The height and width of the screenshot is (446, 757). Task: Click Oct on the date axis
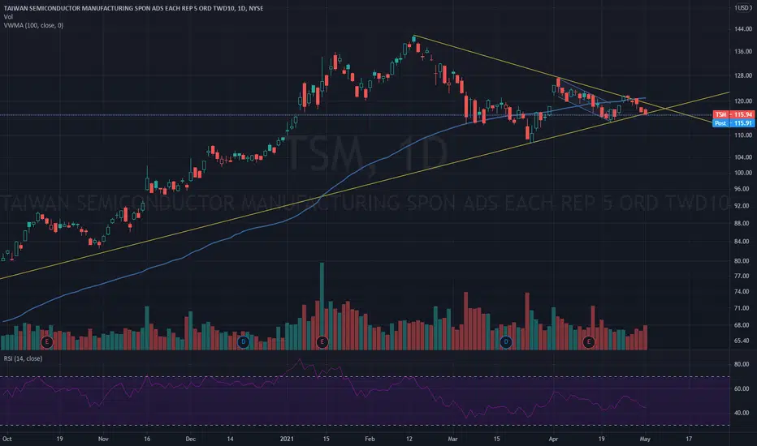click(x=6, y=440)
